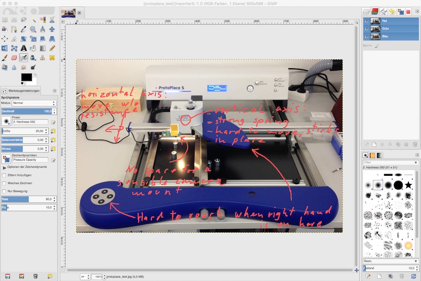Image resolution: width=421 pixels, height=281 pixels.
Task: Hide the Blau channel
Action: coord(366,36)
